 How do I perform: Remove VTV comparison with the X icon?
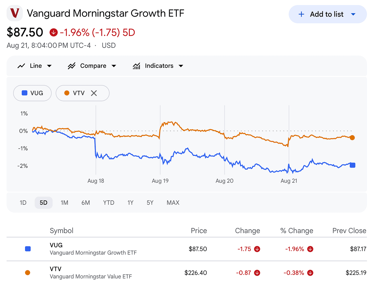pos(94,93)
